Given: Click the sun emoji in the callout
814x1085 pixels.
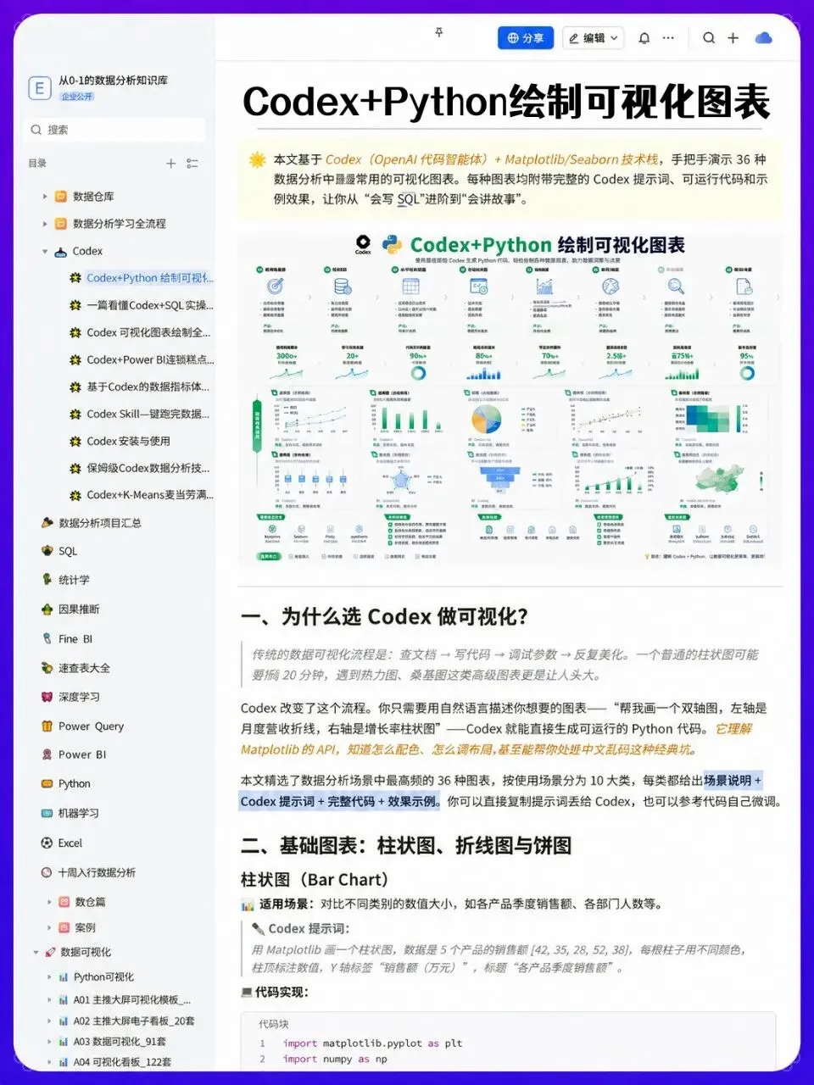Looking at the screenshot, I should [258, 159].
